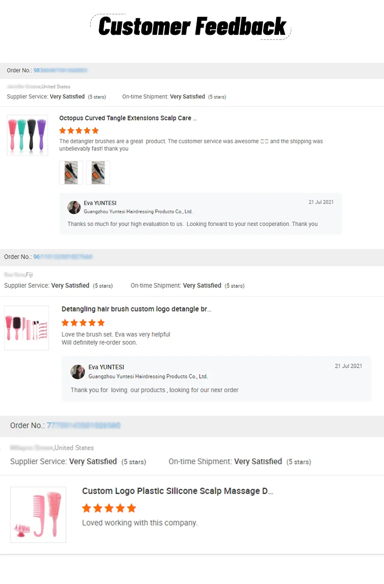The width and height of the screenshot is (384, 584).
Task: Click the Eva YUNTESI name in the second reply
Action: tap(106, 367)
